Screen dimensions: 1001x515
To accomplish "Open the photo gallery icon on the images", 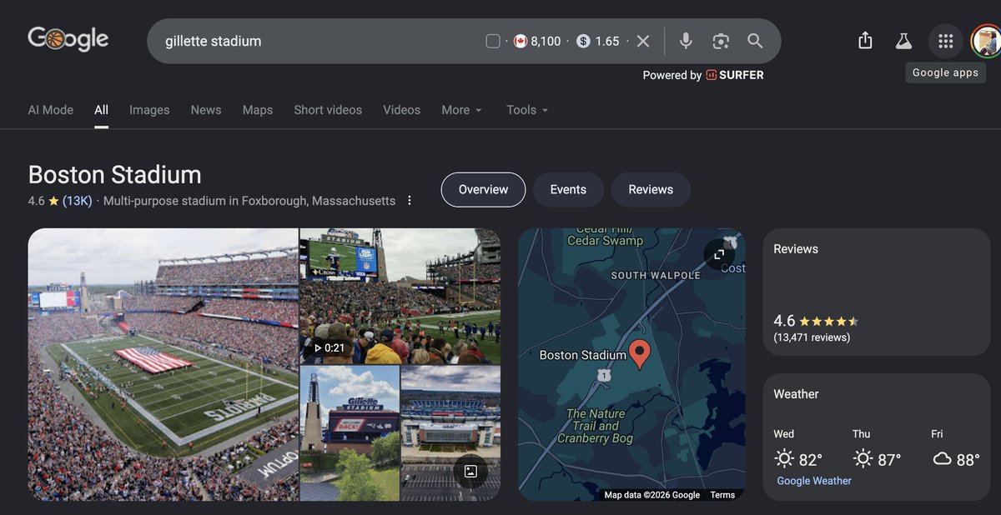I will click(x=470, y=472).
